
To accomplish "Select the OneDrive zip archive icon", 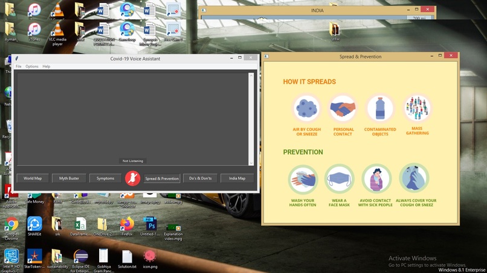I will click(104, 227).
